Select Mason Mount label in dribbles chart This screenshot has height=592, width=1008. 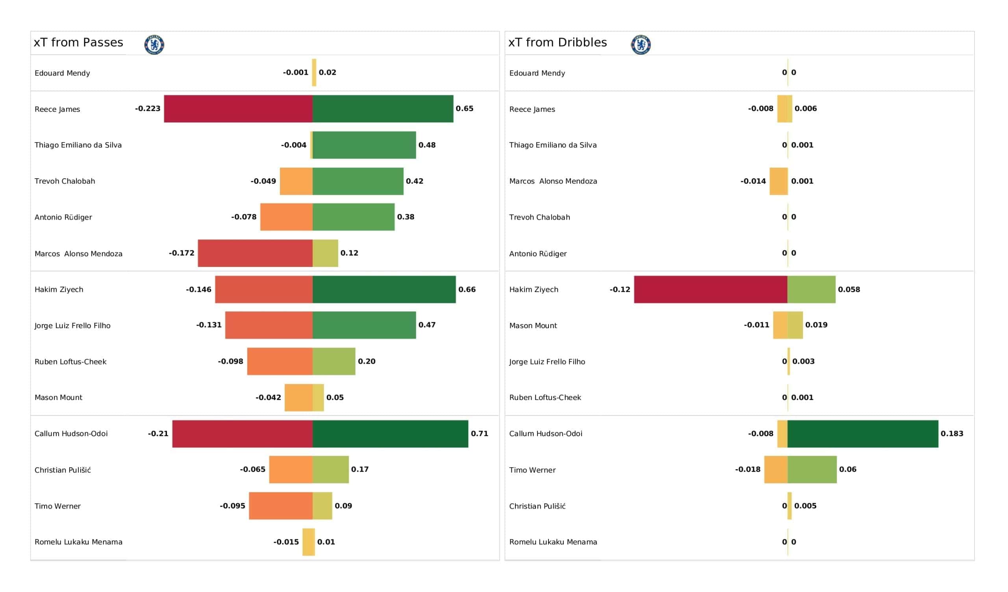coord(533,326)
